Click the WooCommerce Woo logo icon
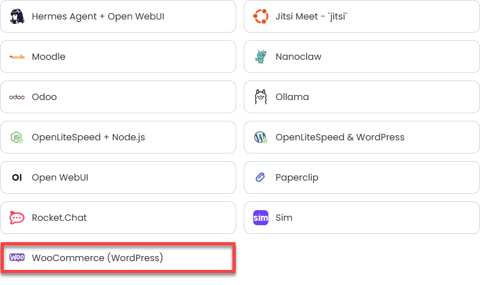Viewport: 480px width, 285px height. [17, 257]
